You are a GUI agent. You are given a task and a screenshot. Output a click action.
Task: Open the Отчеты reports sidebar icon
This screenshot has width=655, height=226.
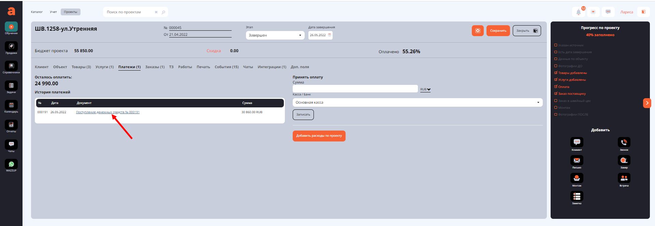point(11,125)
